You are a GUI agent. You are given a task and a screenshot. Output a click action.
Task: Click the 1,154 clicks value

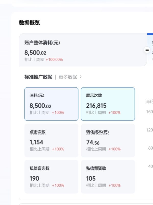point(36,142)
